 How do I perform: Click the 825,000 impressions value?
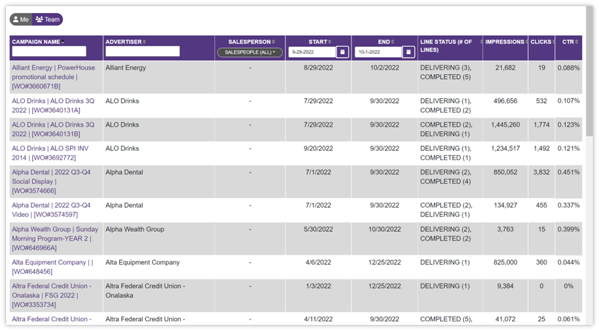[x=505, y=263]
